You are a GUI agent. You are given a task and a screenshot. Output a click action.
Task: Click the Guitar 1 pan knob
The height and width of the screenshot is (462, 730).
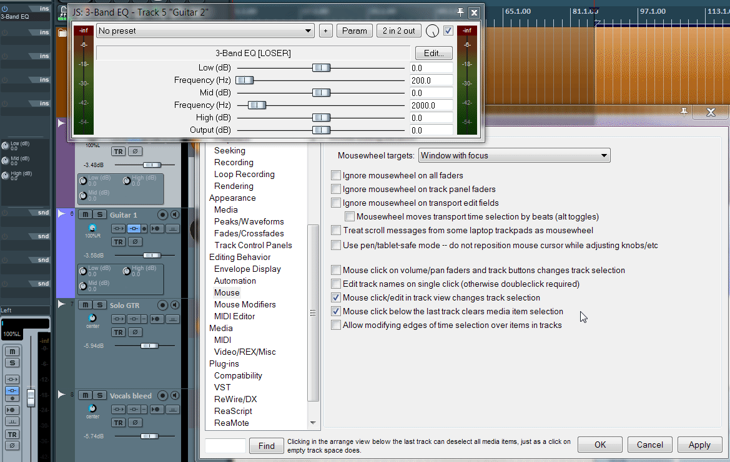(x=92, y=228)
